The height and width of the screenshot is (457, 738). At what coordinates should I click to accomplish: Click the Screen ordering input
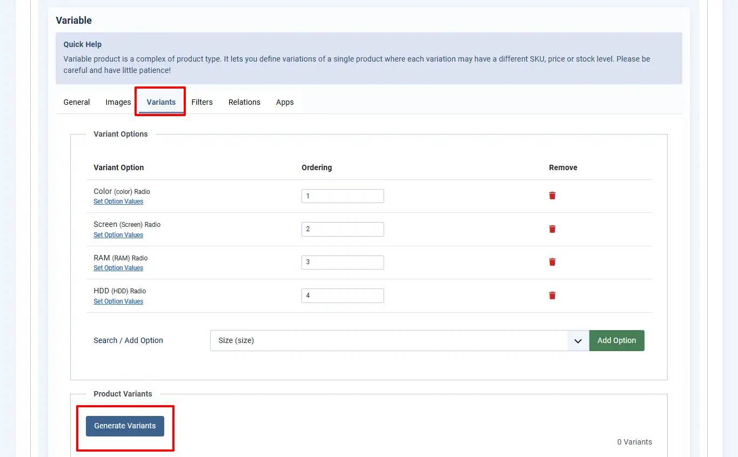click(x=343, y=229)
